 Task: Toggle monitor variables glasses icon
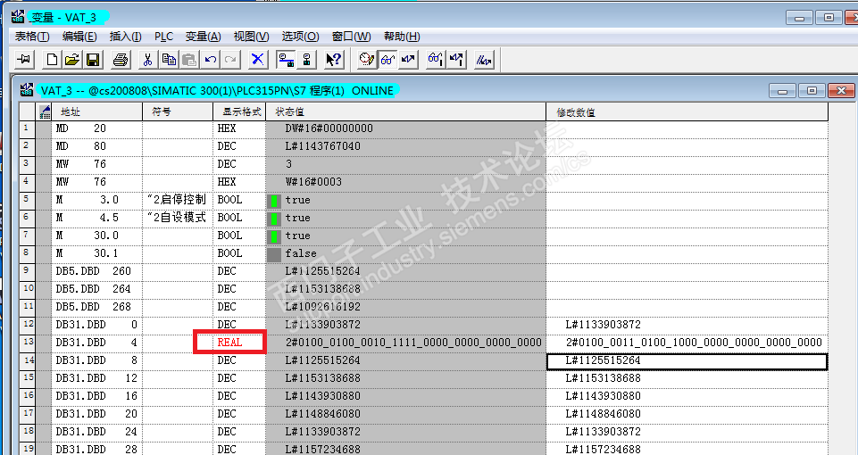coord(387,59)
